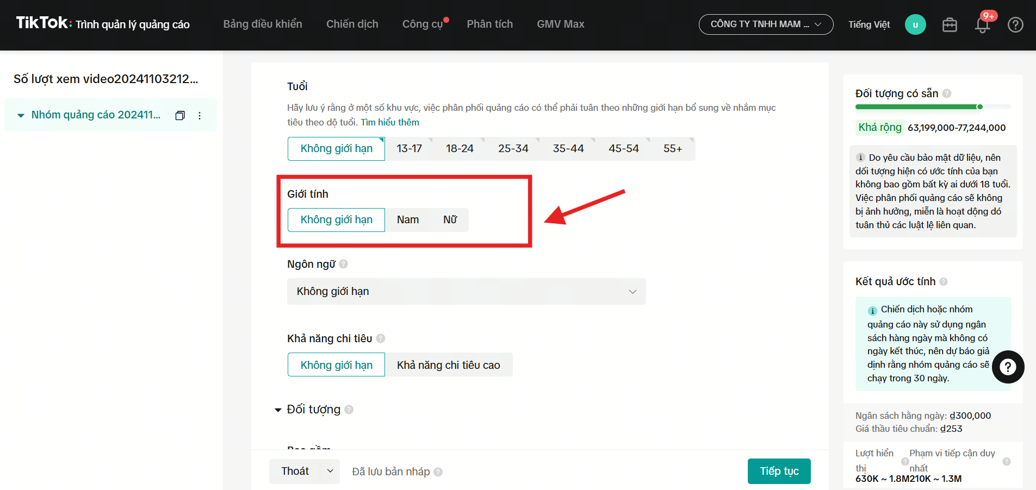Show help tooltip next to Ngôn ngữ
The width and height of the screenshot is (1036, 490).
(x=343, y=264)
